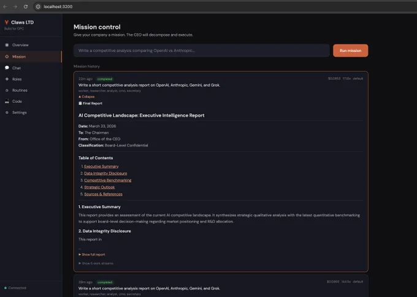Open the Chat section

coord(31,68)
